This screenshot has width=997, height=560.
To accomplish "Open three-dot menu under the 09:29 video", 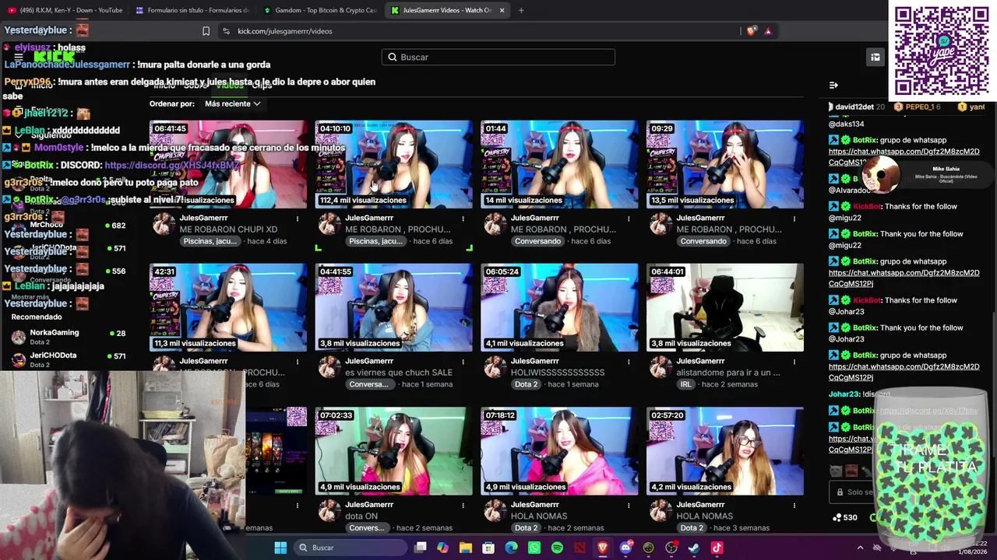I will [x=794, y=219].
